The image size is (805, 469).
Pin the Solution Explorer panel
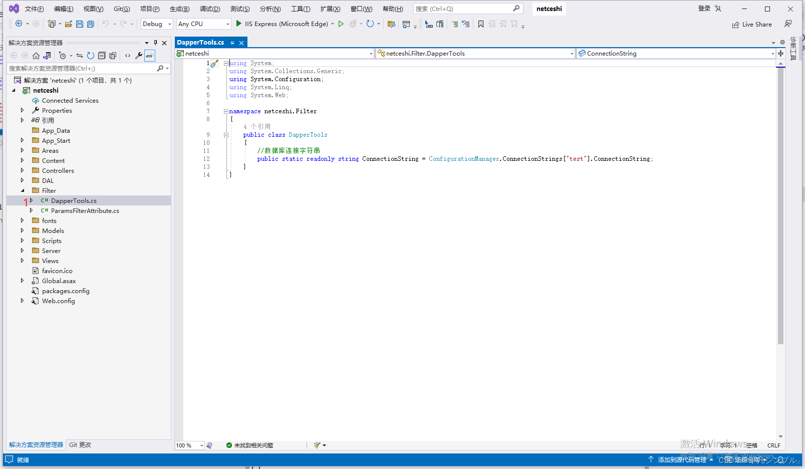155,43
